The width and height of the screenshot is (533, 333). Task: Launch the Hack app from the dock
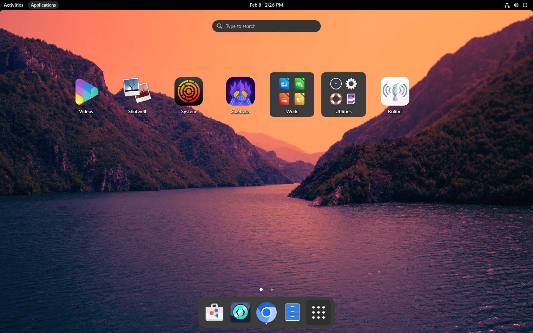[x=240, y=312]
